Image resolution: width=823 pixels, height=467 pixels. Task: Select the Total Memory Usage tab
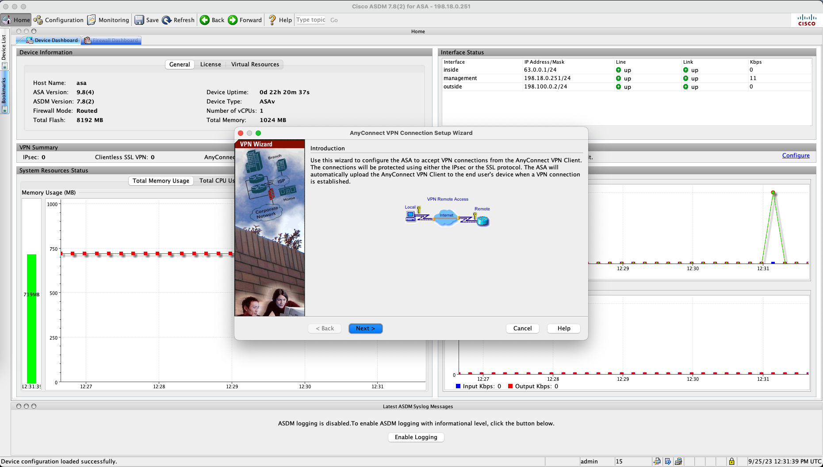click(161, 181)
